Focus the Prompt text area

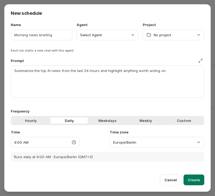click(x=107, y=82)
